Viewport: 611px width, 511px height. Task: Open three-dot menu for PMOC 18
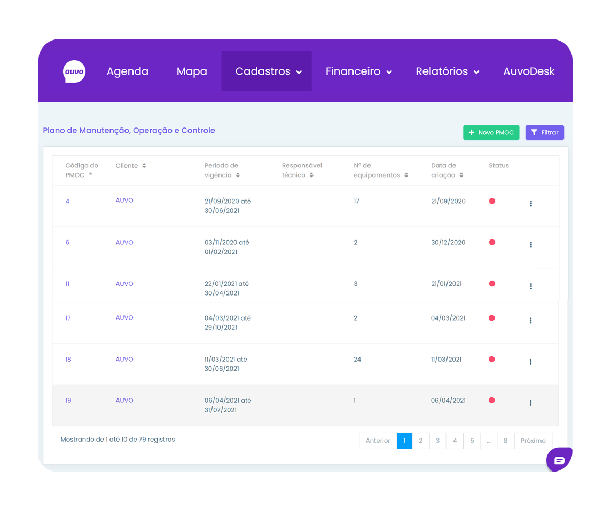tap(530, 362)
